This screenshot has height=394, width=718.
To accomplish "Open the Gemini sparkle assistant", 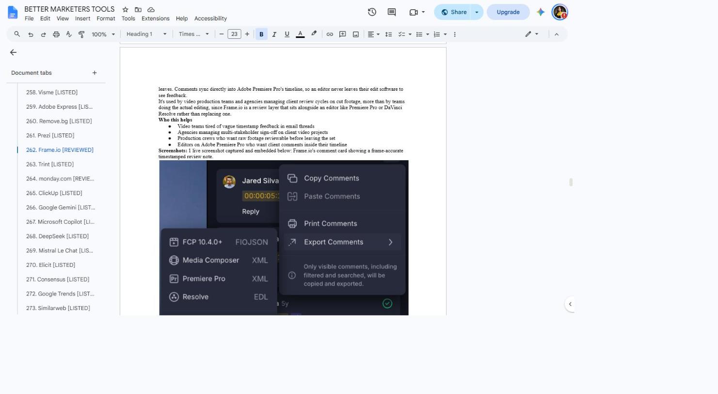I will point(541,12).
